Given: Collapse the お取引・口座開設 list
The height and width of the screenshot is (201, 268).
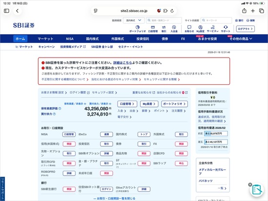Looking at the screenshot, I should 114,199.
